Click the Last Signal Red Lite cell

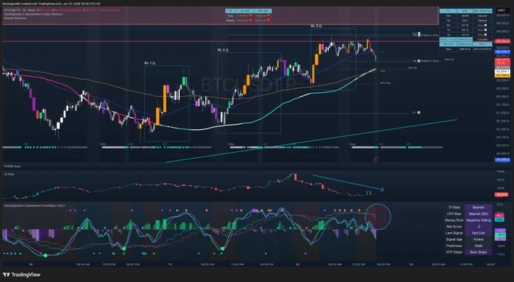coord(478,233)
